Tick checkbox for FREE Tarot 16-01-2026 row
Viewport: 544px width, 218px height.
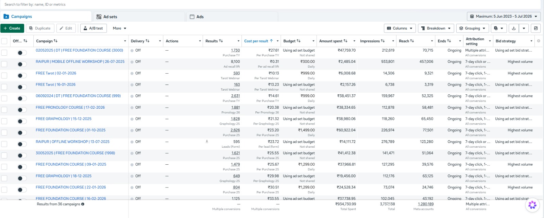(x=4, y=87)
